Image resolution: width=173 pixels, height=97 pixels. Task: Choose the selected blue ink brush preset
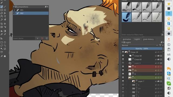click(x=127, y=17)
